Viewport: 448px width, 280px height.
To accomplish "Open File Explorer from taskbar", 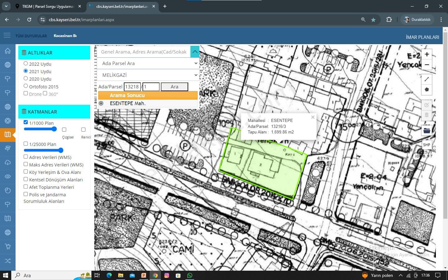I will point(121,275).
